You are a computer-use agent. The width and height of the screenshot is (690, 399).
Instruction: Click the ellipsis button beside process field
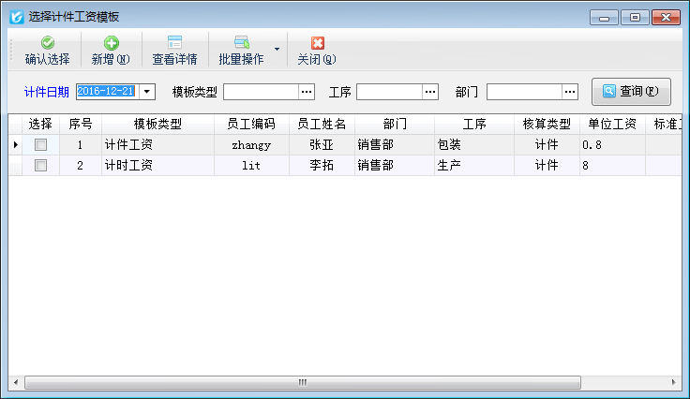[430, 92]
